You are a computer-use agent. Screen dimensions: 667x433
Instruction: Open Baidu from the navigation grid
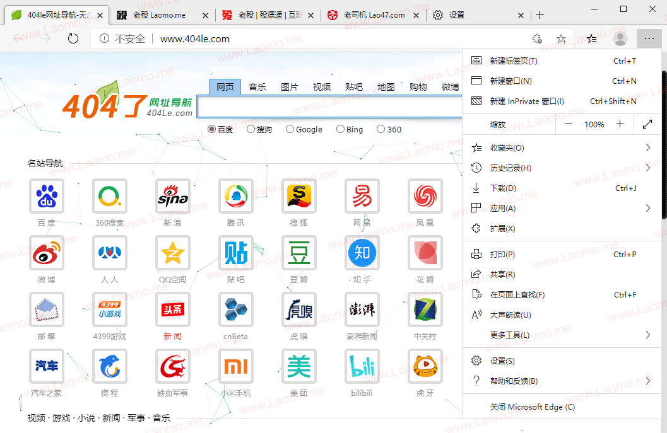point(46,196)
